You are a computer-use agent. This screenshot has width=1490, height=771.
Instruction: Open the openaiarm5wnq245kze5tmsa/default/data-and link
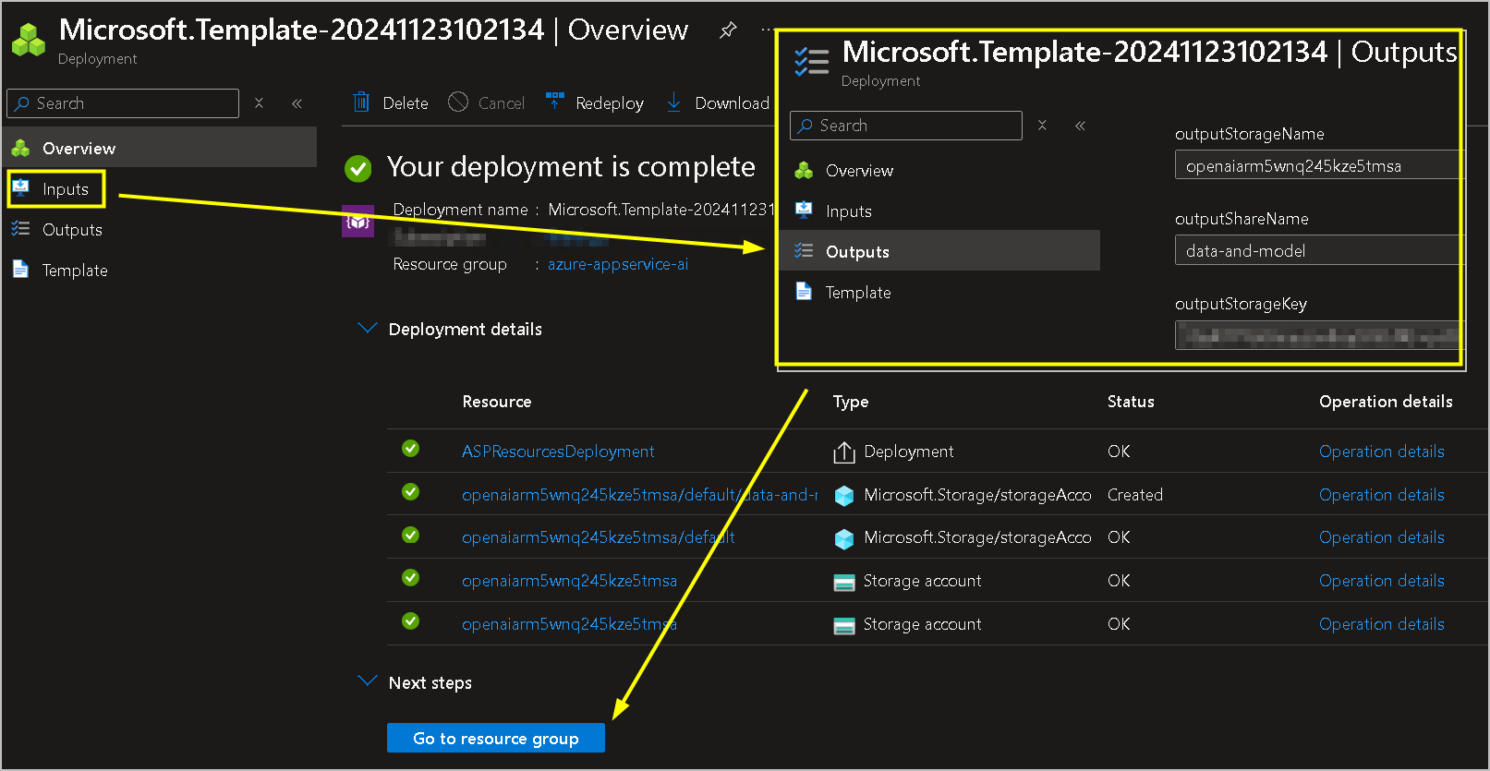point(639,495)
